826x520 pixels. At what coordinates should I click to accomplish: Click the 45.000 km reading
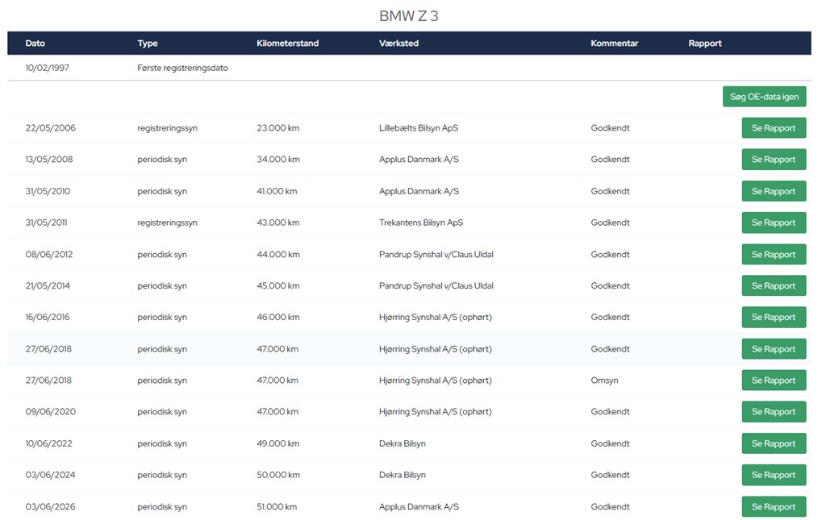(278, 285)
